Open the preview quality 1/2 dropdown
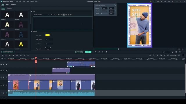The image size is (186, 104). 166,52
